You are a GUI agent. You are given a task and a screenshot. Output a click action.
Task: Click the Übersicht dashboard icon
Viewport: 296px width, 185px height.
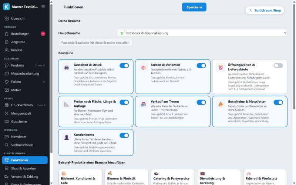tap(7, 18)
